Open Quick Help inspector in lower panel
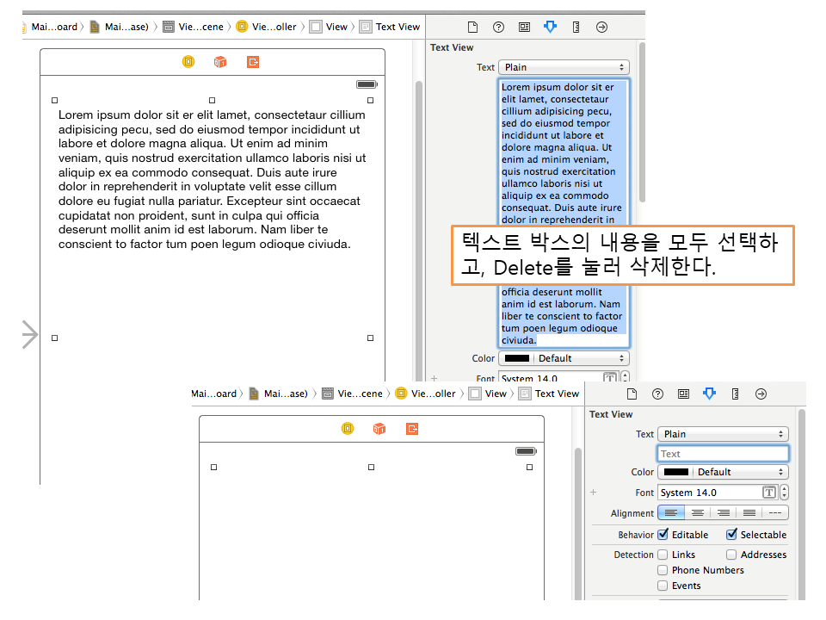Screen dimensions: 826x620 [657, 394]
